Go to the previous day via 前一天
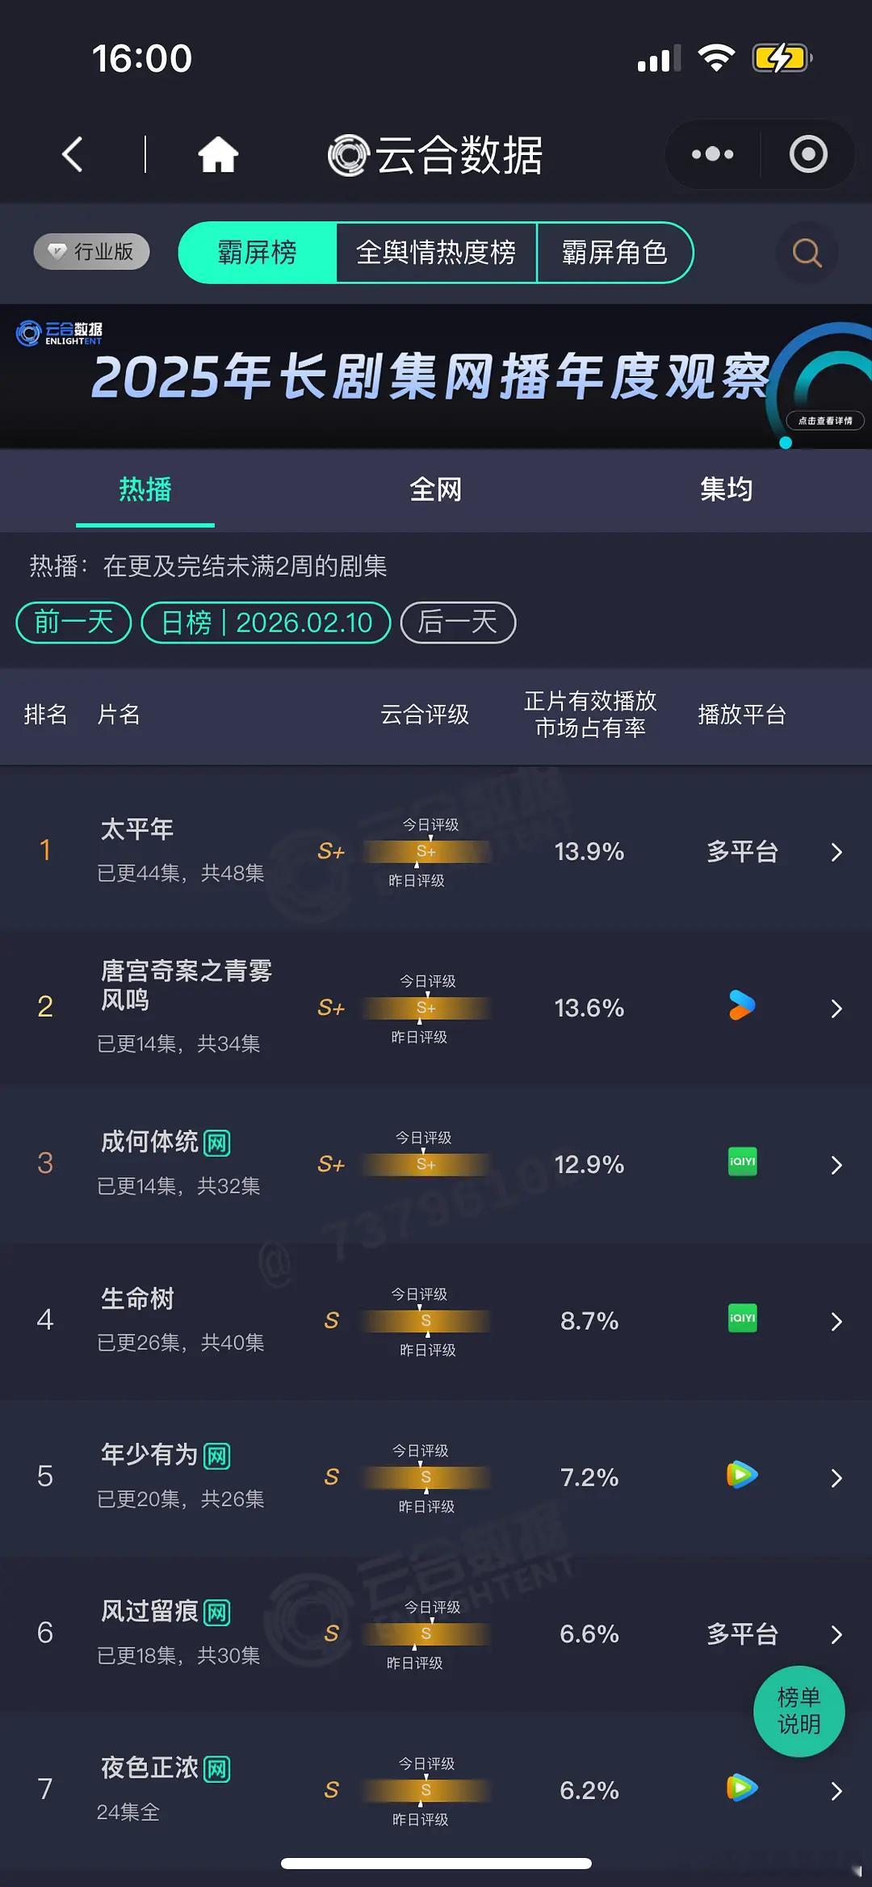The width and height of the screenshot is (872, 1887). 72,622
